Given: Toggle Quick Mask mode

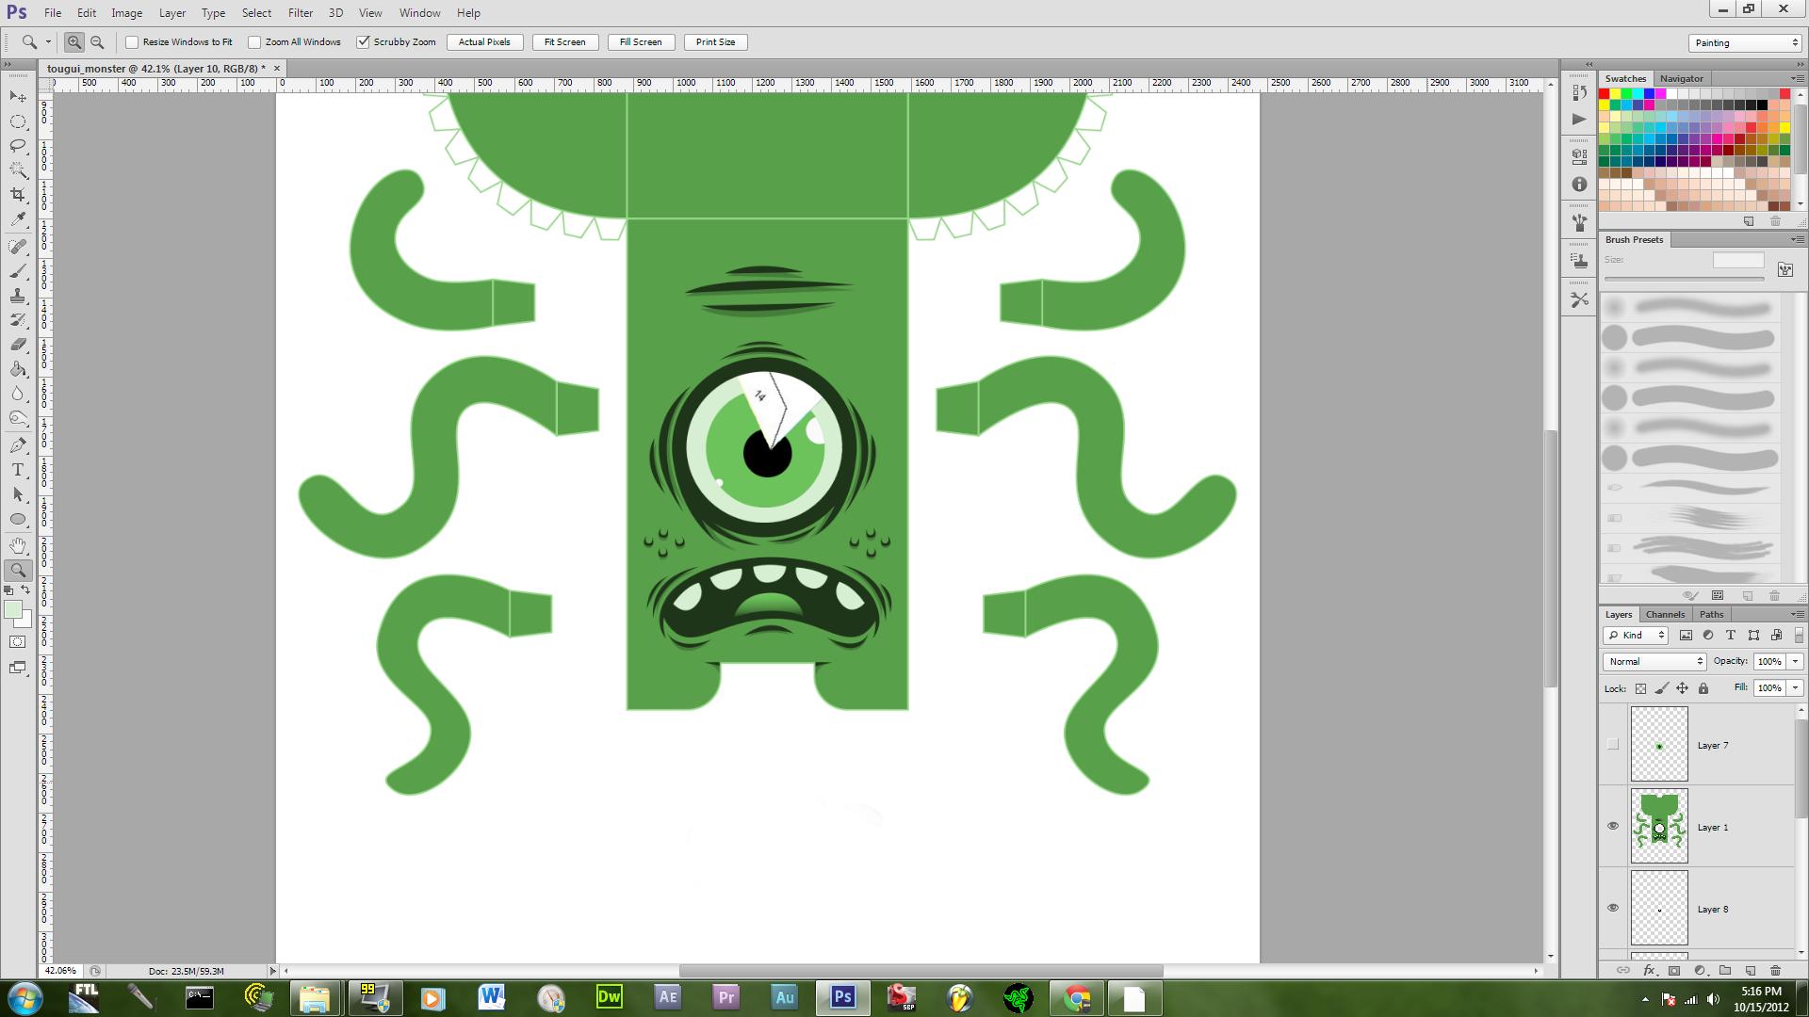Looking at the screenshot, I should (18, 642).
